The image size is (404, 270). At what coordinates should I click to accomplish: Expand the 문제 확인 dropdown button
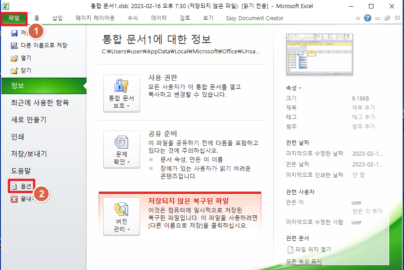coord(122,149)
